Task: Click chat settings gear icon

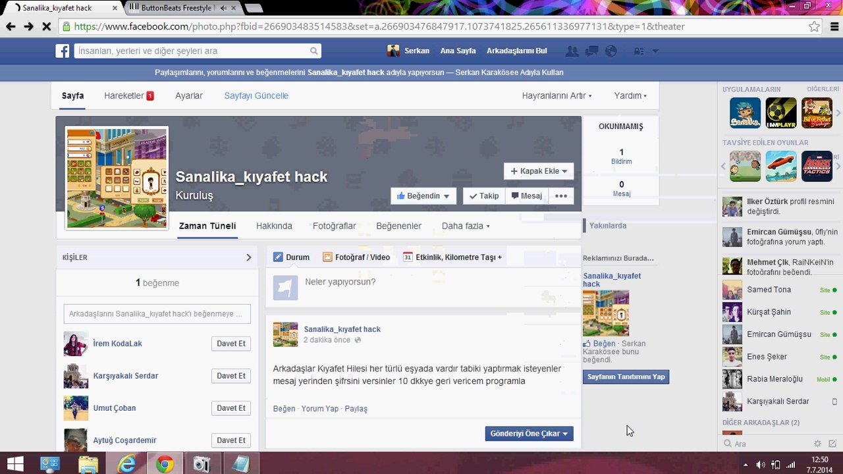Action: tap(817, 444)
